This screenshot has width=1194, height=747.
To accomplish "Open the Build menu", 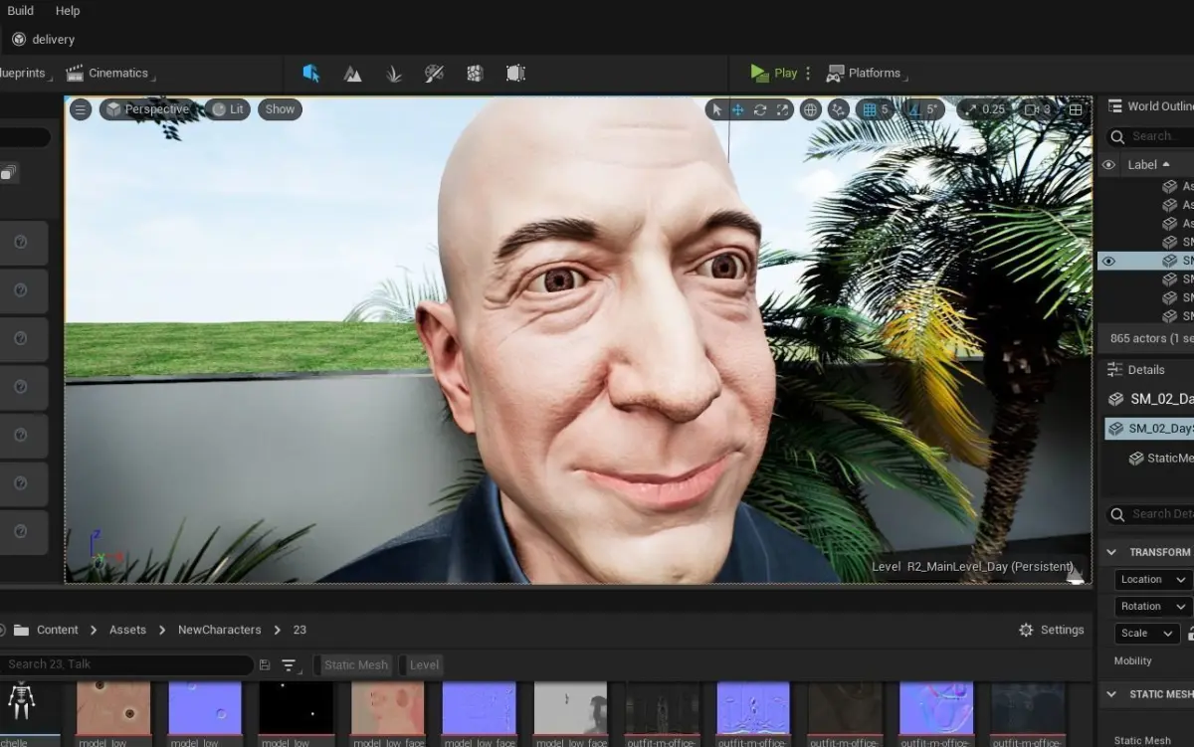I will tap(20, 11).
